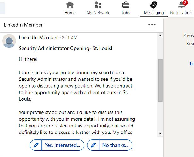Select the Messaging chat bubble icon
194x157 pixels.
(x=154, y=5)
